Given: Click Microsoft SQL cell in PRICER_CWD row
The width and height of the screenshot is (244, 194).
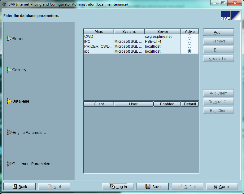Looking at the screenshot, I should click(x=129, y=46).
